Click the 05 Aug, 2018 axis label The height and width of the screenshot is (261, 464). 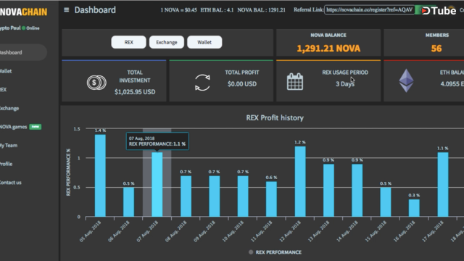[x=91, y=232]
